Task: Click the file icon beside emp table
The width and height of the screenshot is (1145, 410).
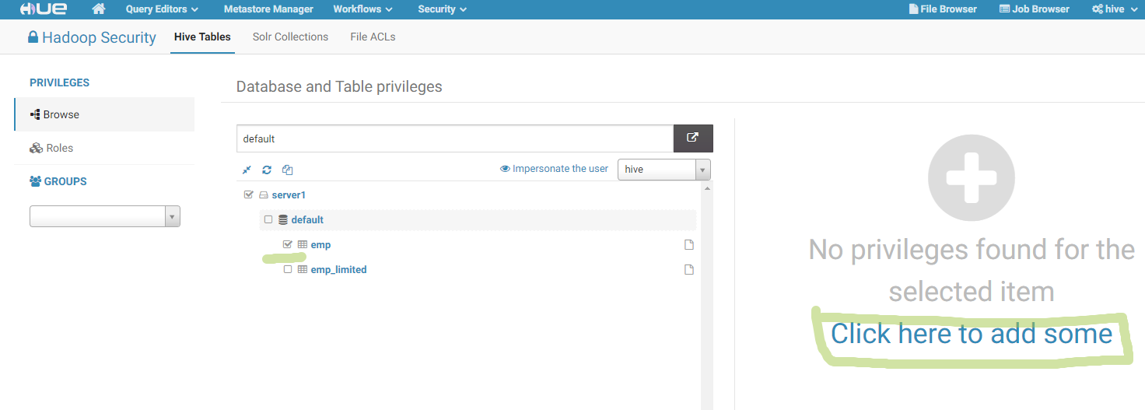Action: point(688,245)
